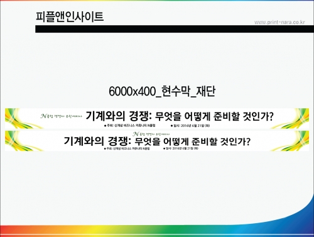Viewport: 314px width, 237px height.
Task: Open the www.print-nara.co.kr link
Action: [x=279, y=22]
